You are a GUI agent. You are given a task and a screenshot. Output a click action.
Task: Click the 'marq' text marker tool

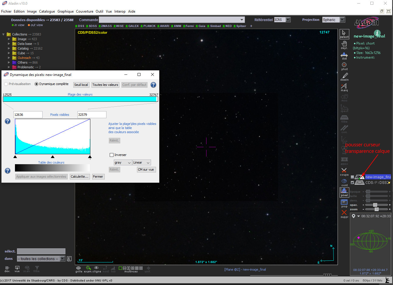(344, 87)
